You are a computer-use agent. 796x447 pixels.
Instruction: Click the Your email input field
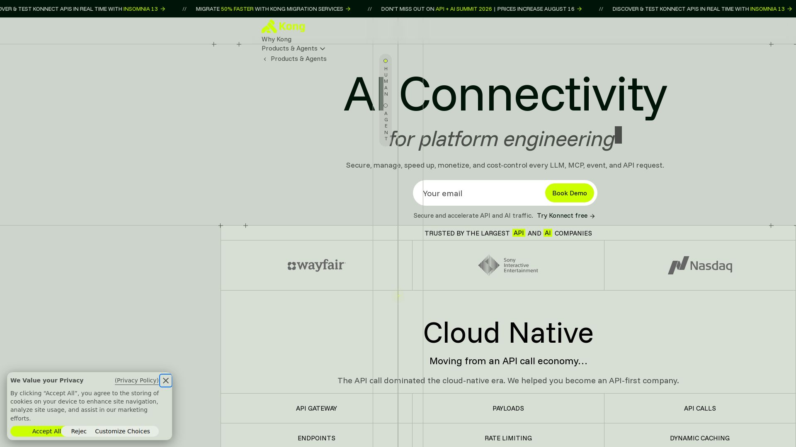481,193
